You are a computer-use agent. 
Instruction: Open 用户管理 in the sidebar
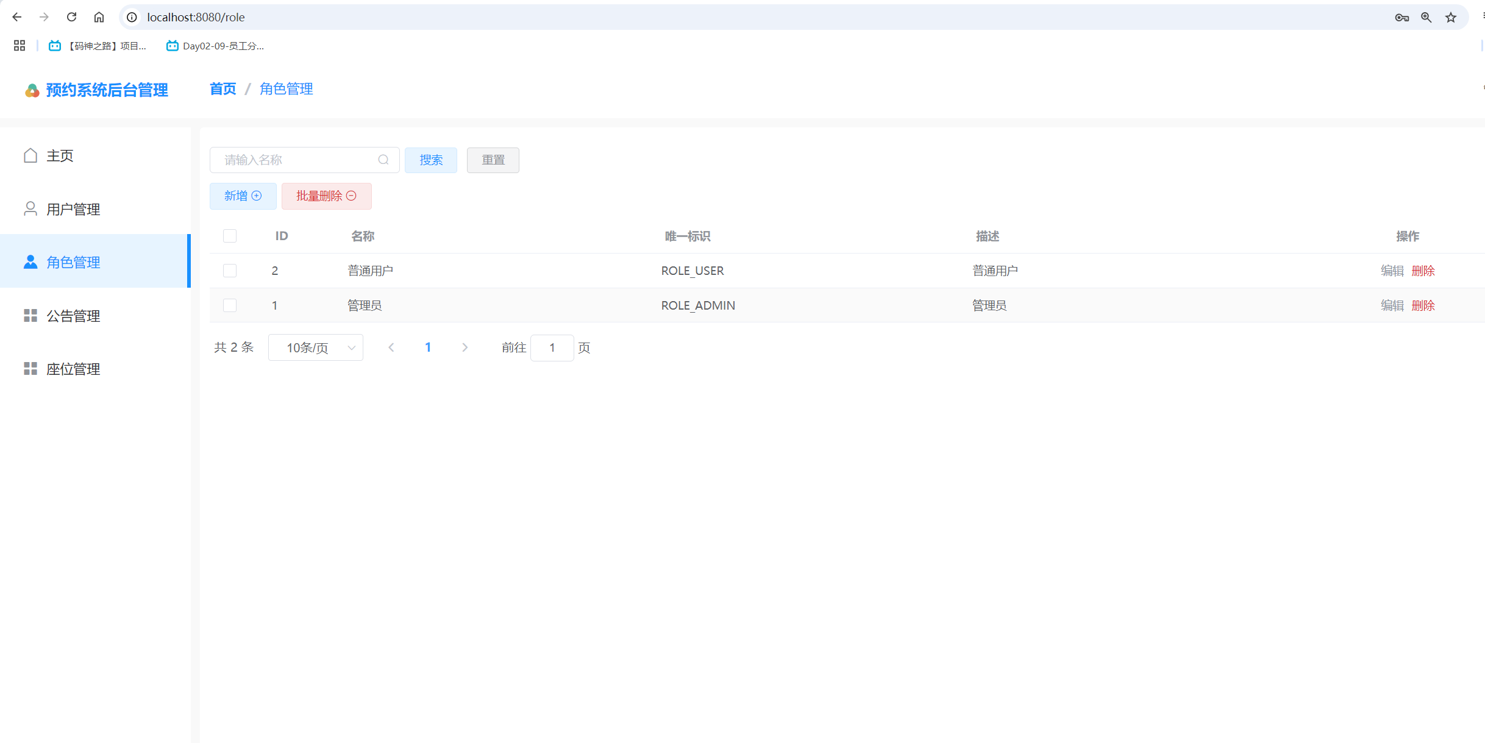(73, 209)
